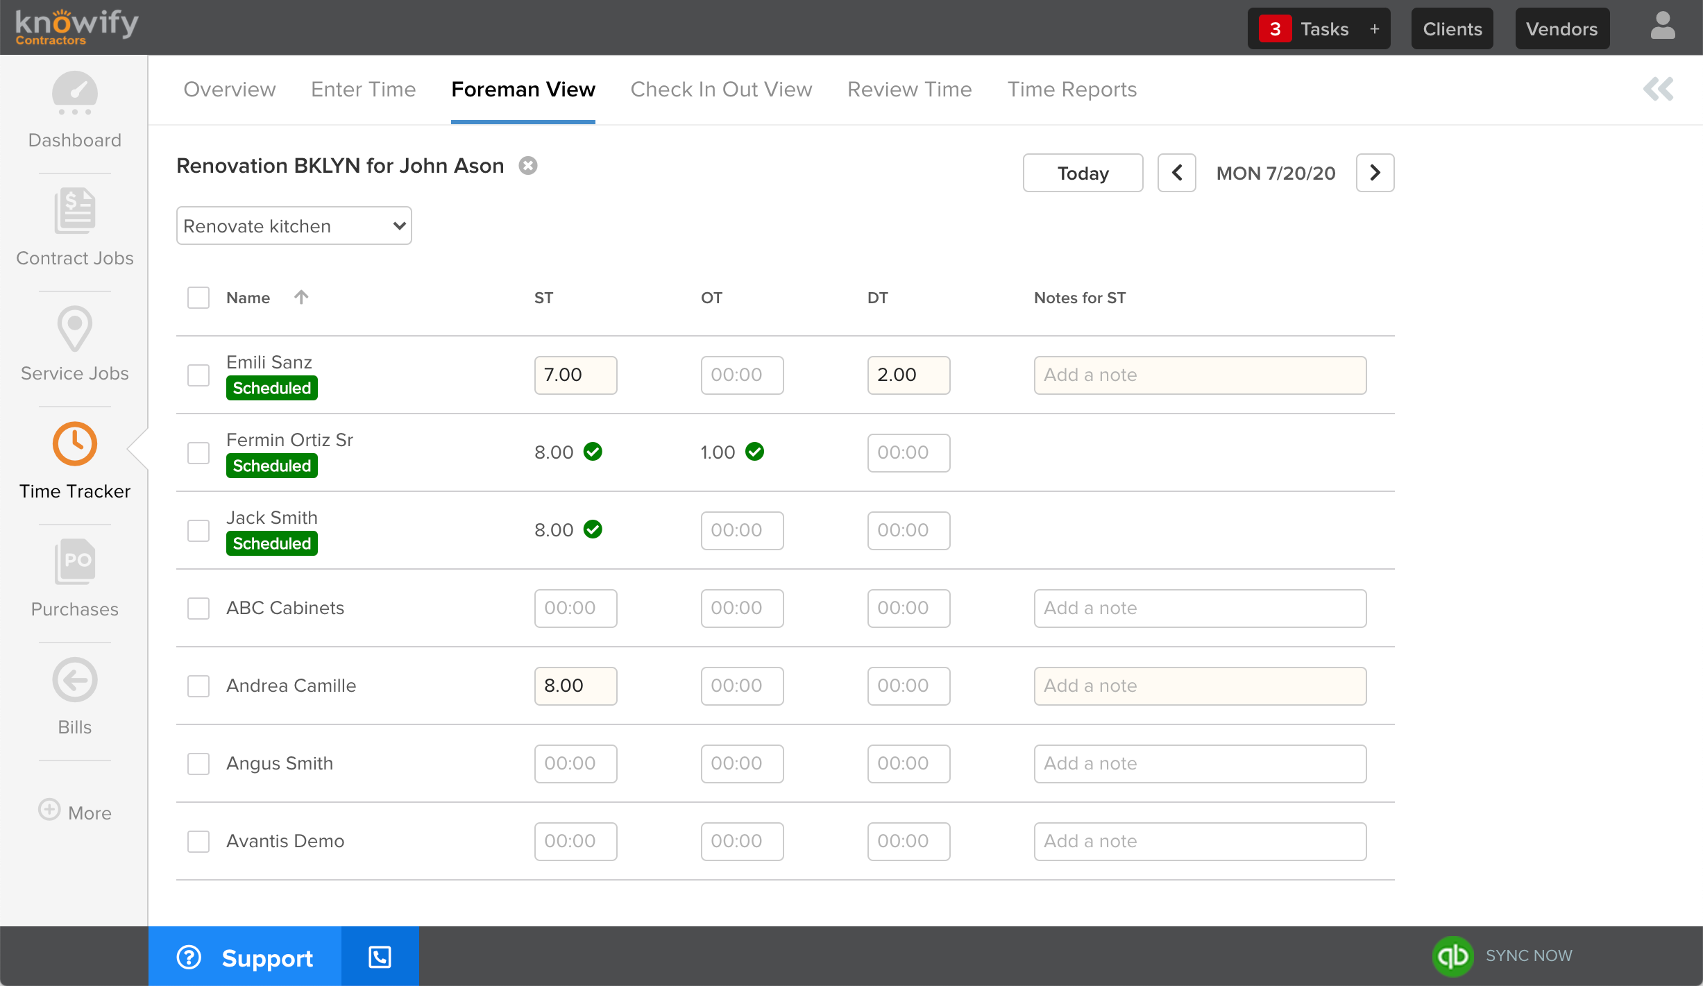Click ABC Cabinets note field
Screen dimensions: 1703x986
[x=1201, y=609]
